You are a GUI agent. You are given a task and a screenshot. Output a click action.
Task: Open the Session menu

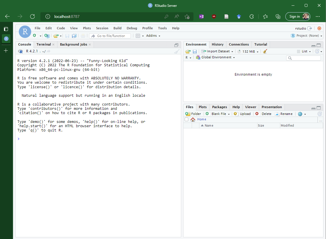(102, 28)
